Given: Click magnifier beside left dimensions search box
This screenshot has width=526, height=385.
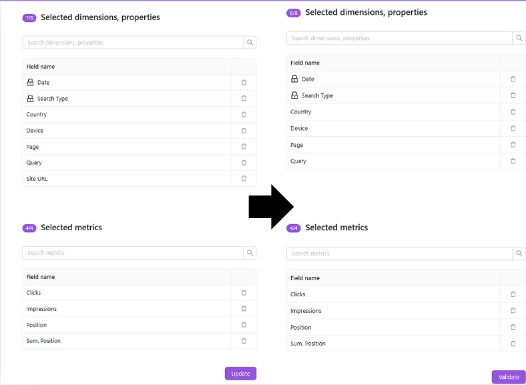Looking at the screenshot, I should coord(250,42).
